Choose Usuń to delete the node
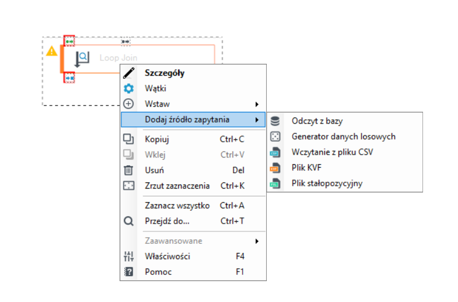This screenshot has width=458, height=302. point(193,170)
